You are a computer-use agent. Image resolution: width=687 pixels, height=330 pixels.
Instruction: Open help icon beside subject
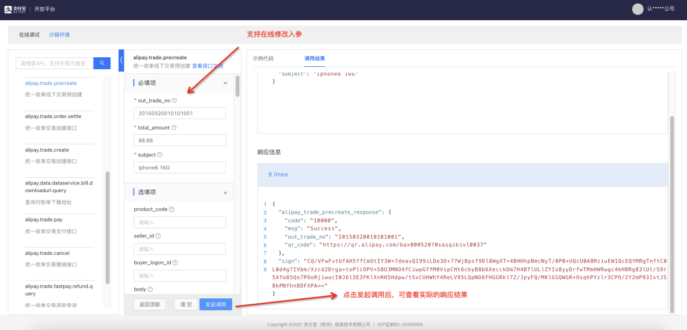(159, 155)
